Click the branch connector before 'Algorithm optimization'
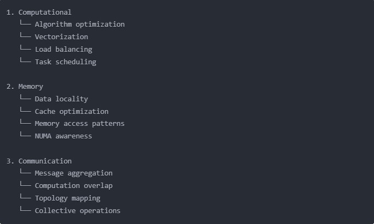374x224 pixels. (x=25, y=23)
